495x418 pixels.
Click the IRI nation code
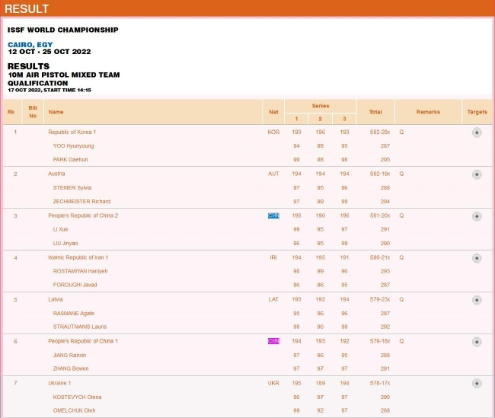pyautogui.click(x=273, y=257)
